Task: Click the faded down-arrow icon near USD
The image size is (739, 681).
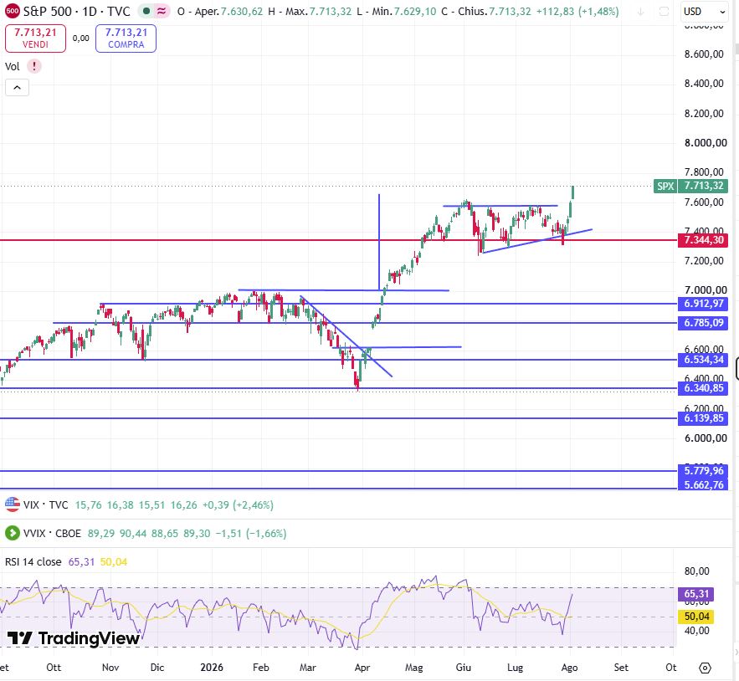Action: tap(640, 12)
